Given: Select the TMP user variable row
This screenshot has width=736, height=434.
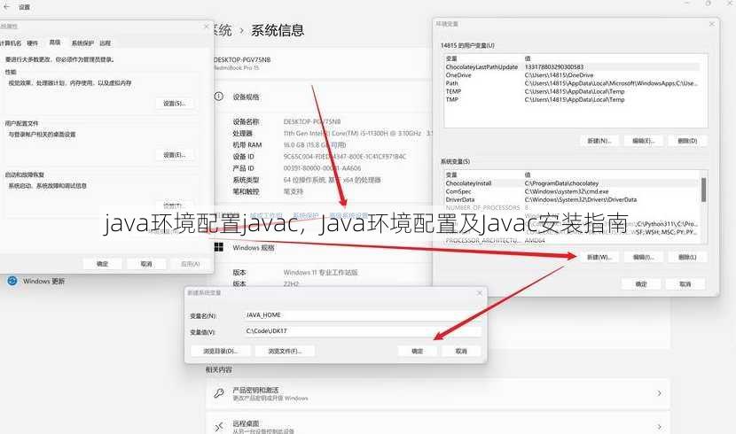Looking at the screenshot, I should 572,99.
